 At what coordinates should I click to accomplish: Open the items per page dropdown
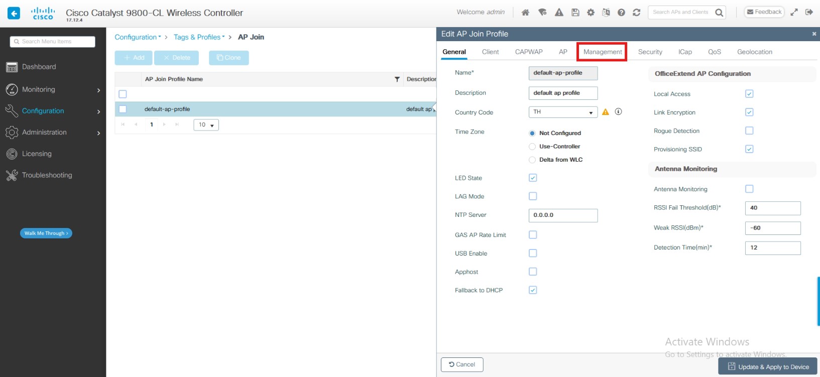(x=206, y=125)
